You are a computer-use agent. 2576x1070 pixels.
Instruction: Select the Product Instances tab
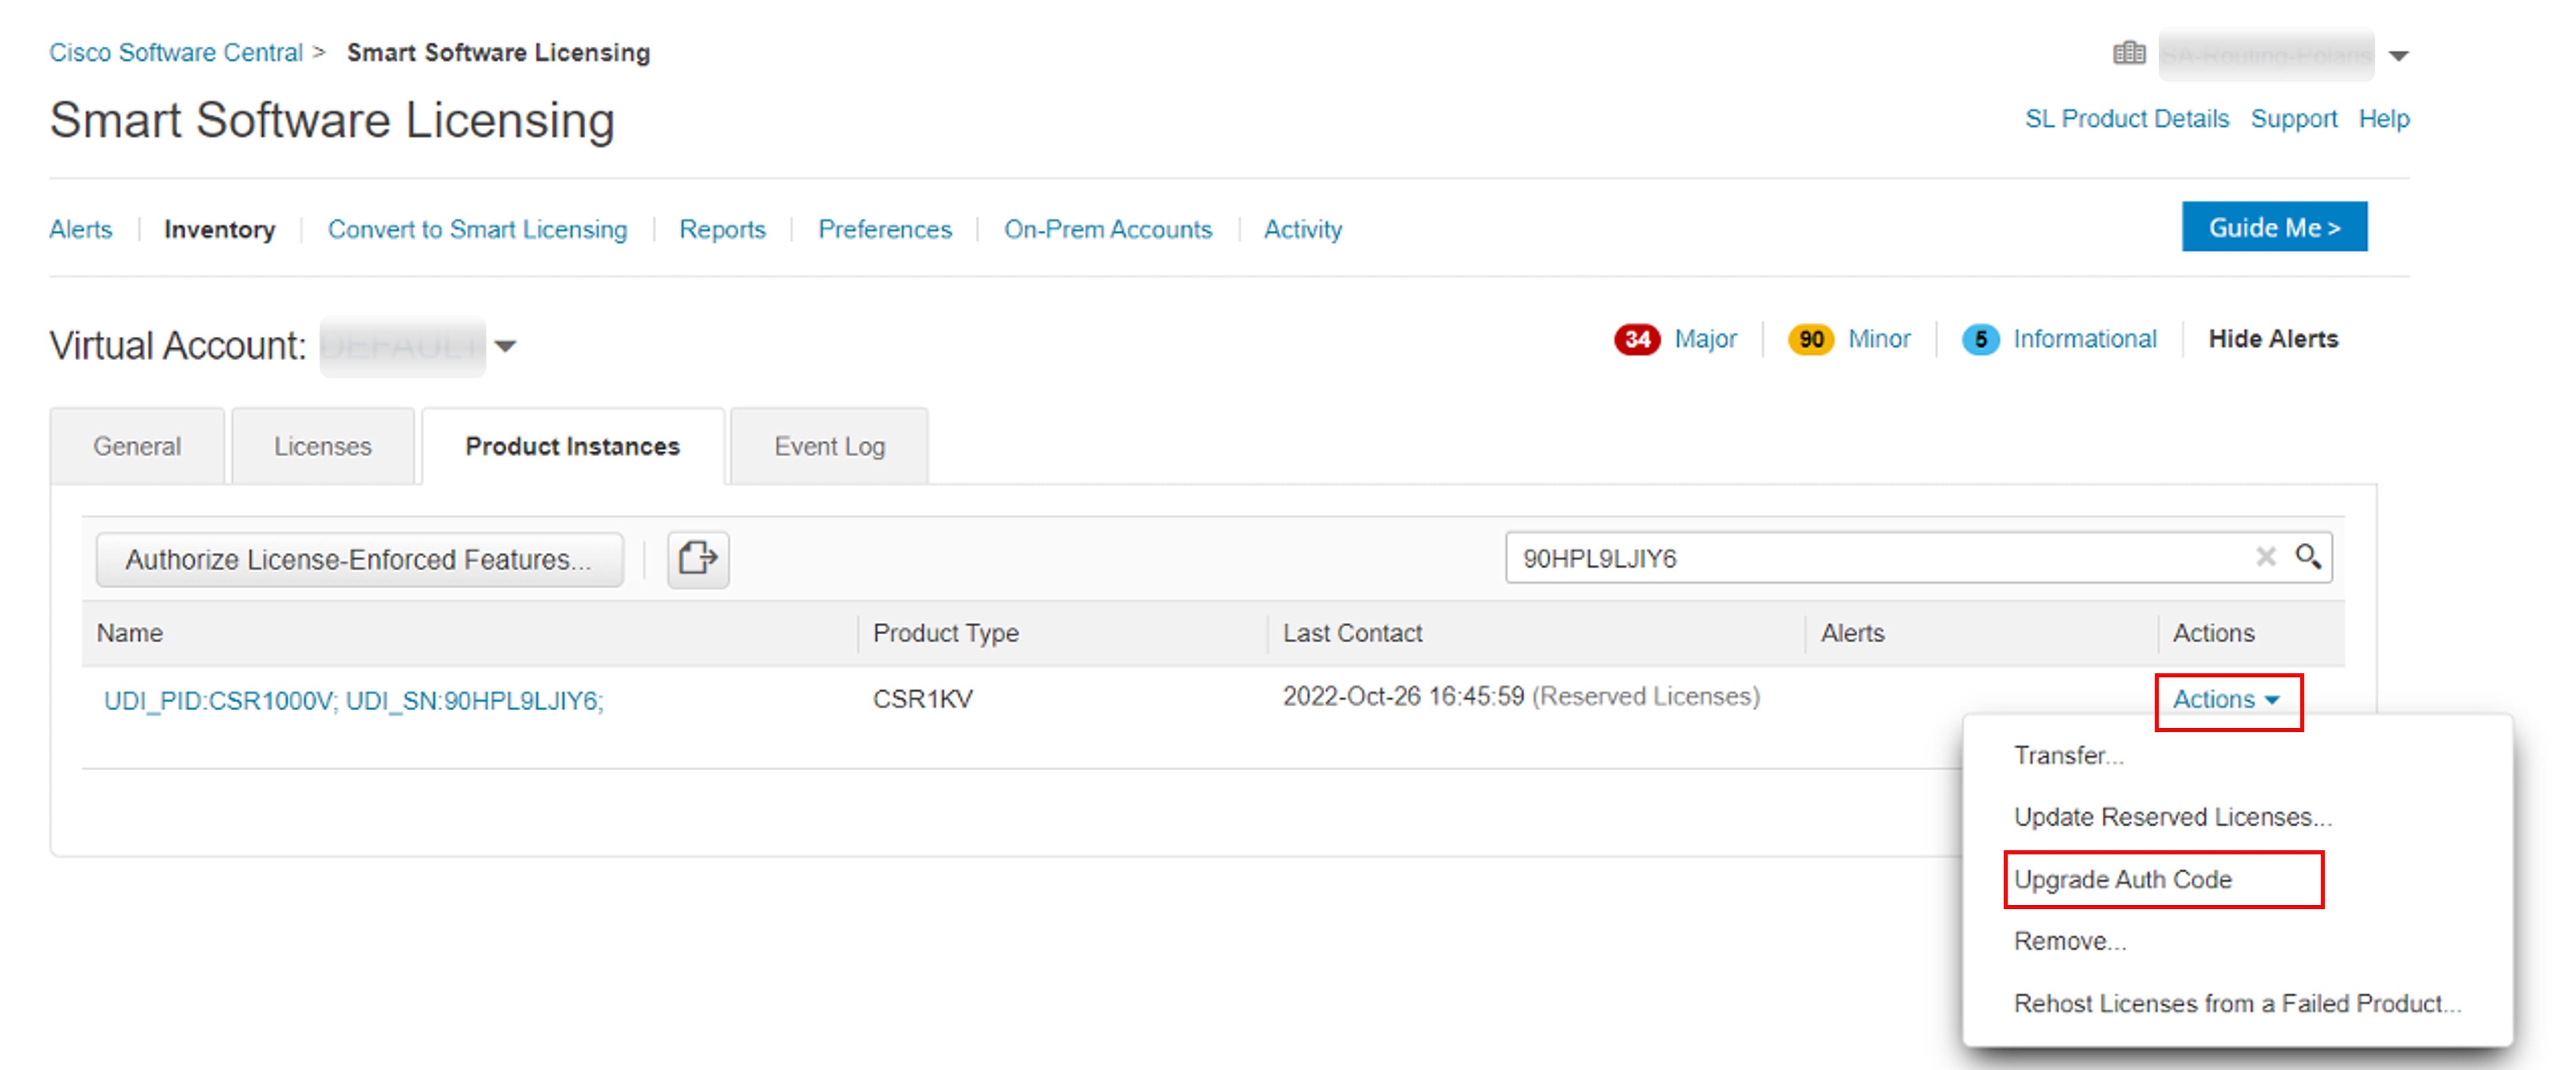[x=573, y=446]
